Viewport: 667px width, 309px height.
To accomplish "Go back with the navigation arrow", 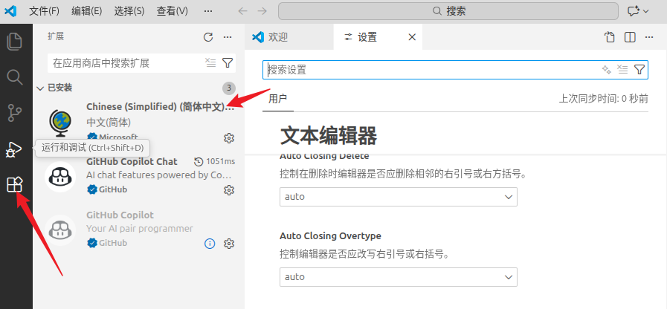I will 243,11.
